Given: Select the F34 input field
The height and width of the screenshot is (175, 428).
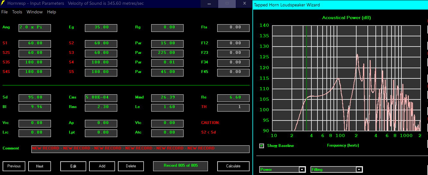Looking at the screenshot, I should point(233,63).
